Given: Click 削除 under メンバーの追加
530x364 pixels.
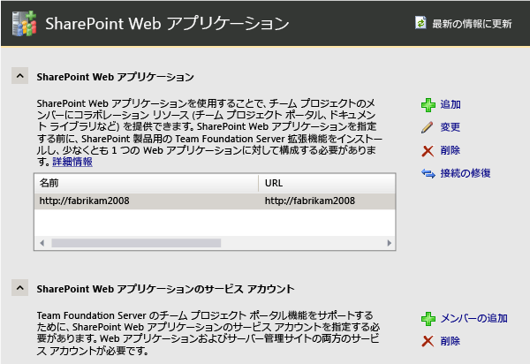Looking at the screenshot, I should tap(450, 341).
